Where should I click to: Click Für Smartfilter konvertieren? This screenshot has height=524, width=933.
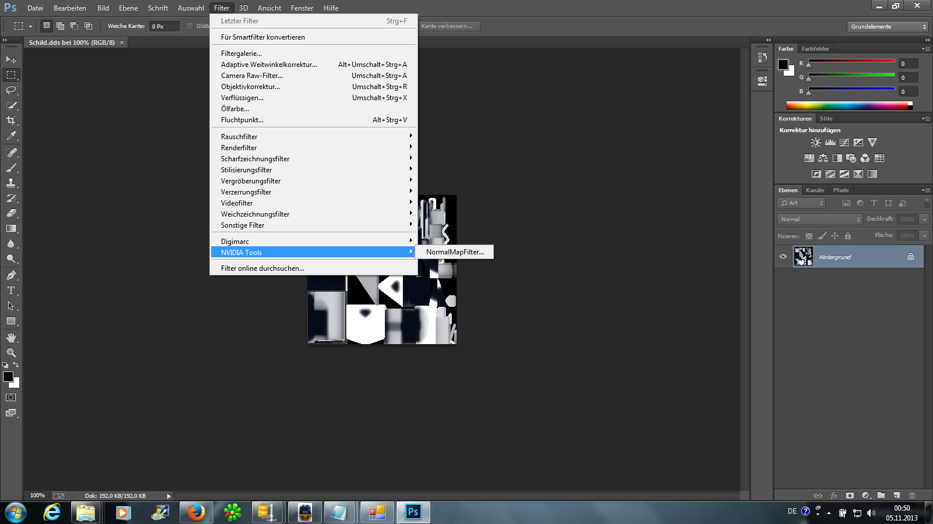coord(314,37)
